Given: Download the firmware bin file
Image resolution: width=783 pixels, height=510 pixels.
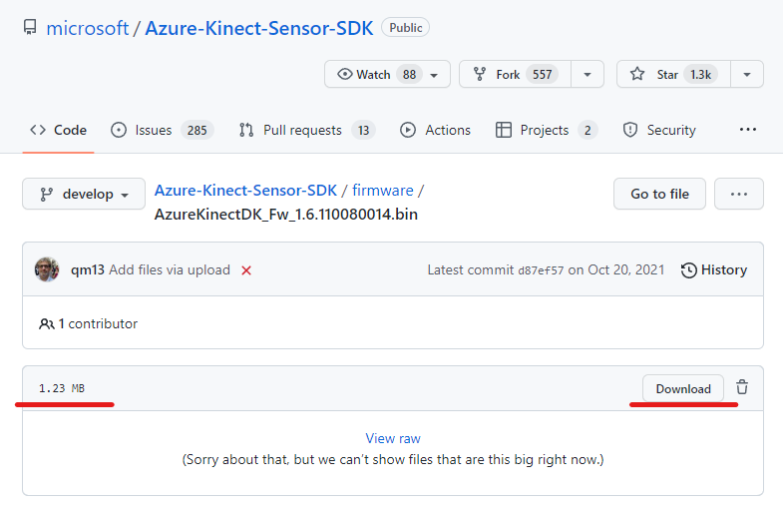Looking at the screenshot, I should [x=683, y=388].
